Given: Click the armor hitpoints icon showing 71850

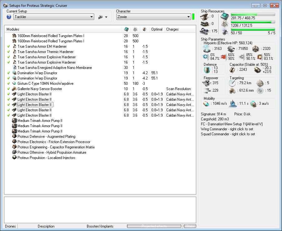Looking at the screenshot, I should click(x=231, y=49).
